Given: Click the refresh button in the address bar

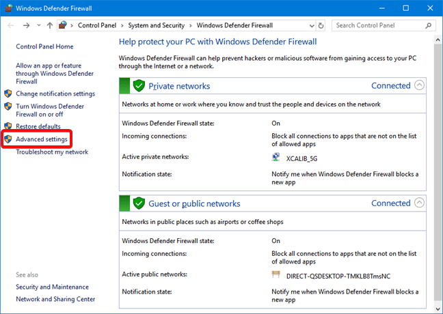Looking at the screenshot, I should click(x=321, y=26).
